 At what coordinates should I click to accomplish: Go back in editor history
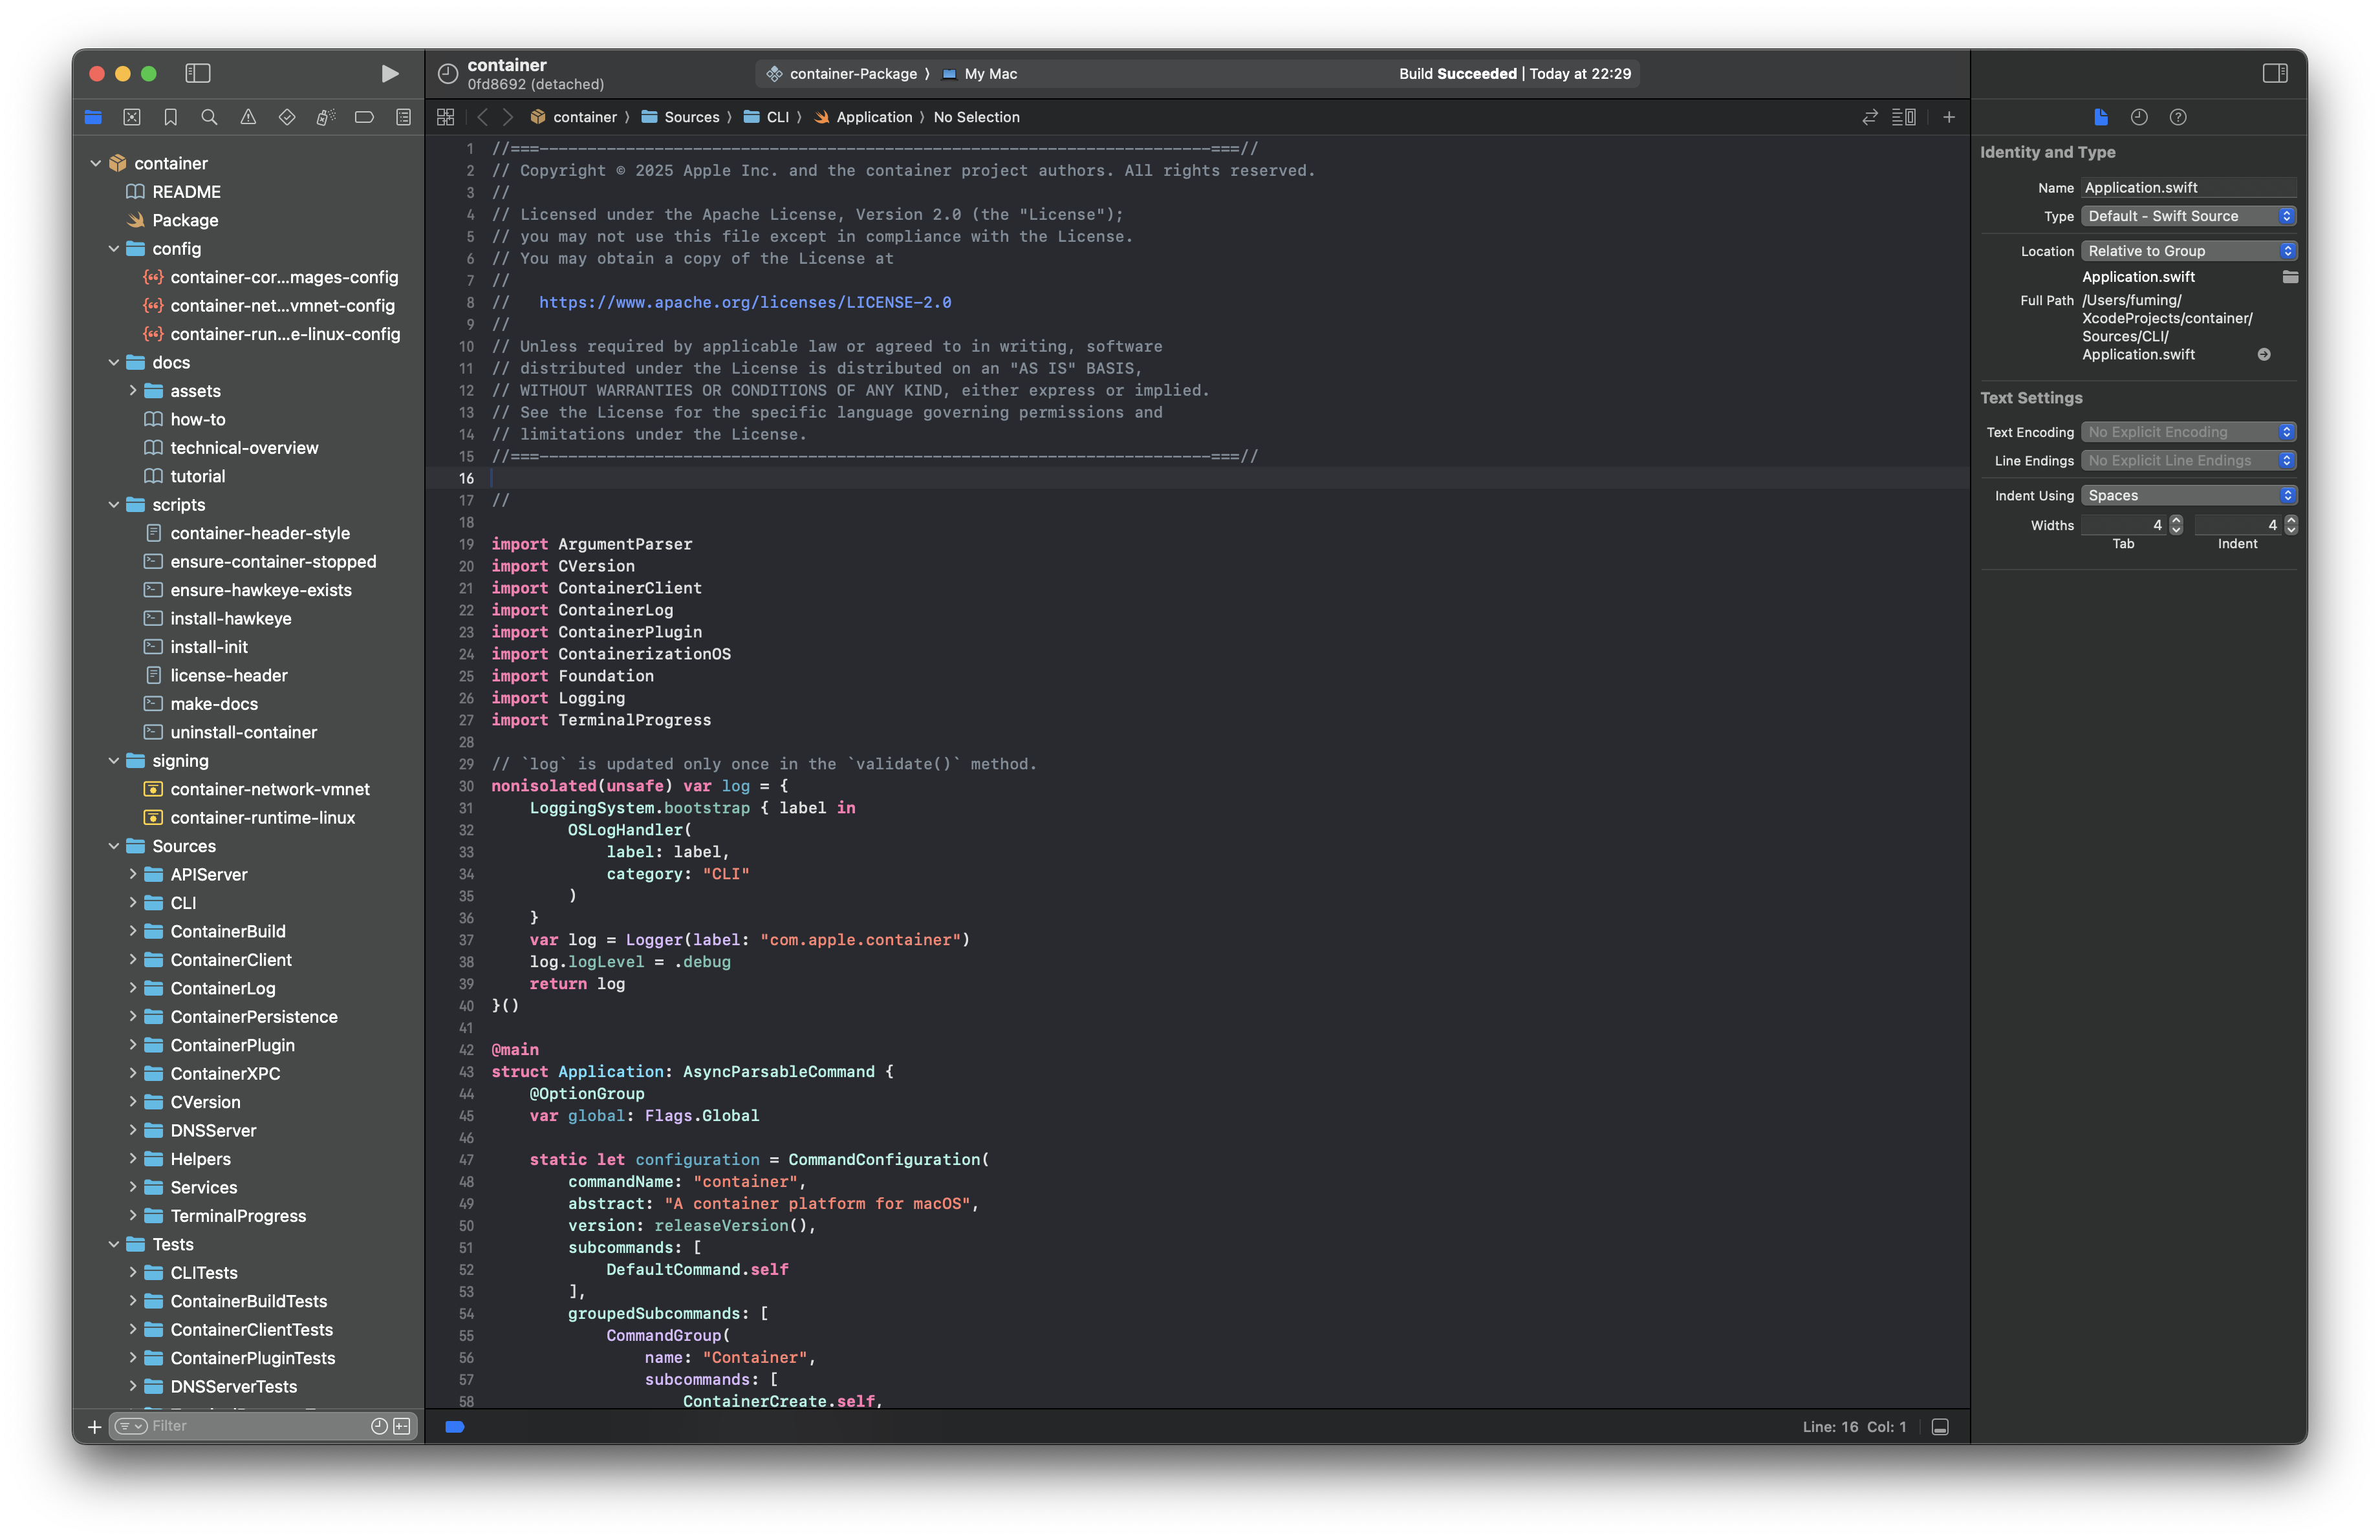pyautogui.click(x=482, y=117)
